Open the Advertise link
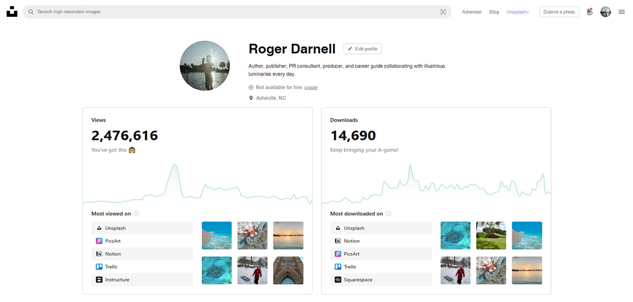 471,12
